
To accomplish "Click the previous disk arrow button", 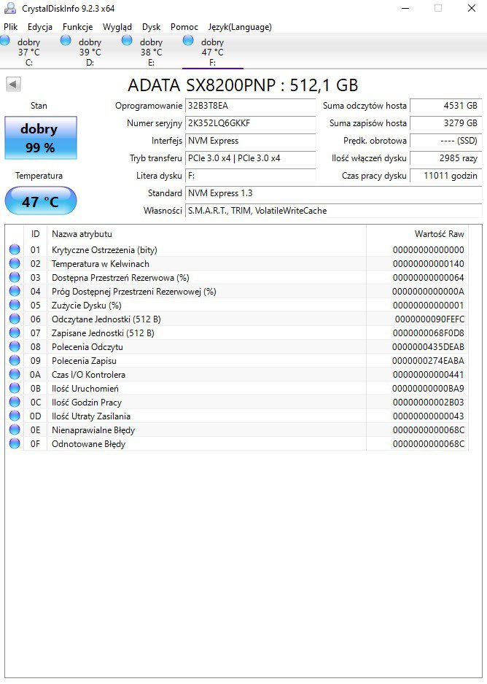I will (x=13, y=84).
